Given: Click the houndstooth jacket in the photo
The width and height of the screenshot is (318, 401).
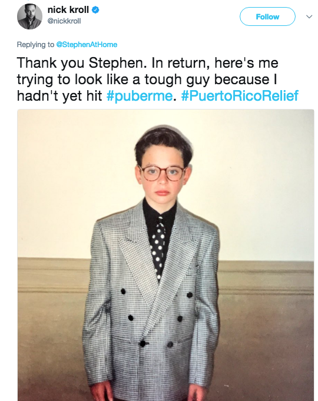Looking at the screenshot, I should (151, 301).
